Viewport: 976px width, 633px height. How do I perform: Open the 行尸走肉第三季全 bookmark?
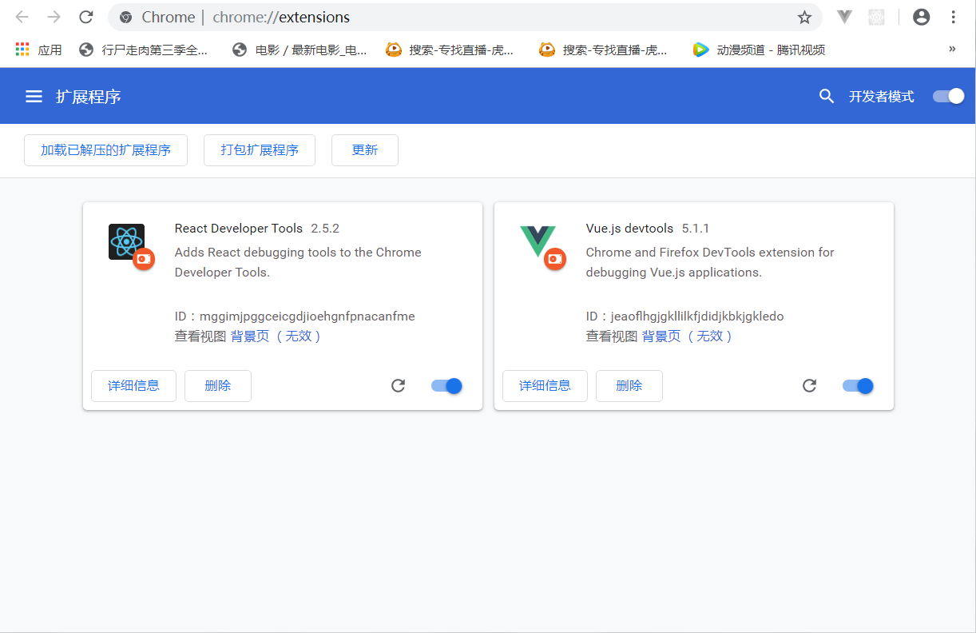pos(144,50)
